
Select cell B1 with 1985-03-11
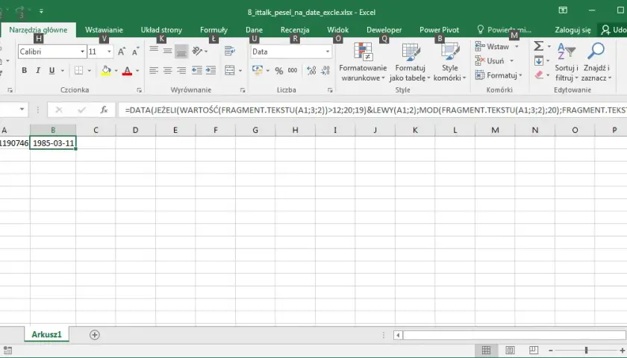(x=53, y=143)
